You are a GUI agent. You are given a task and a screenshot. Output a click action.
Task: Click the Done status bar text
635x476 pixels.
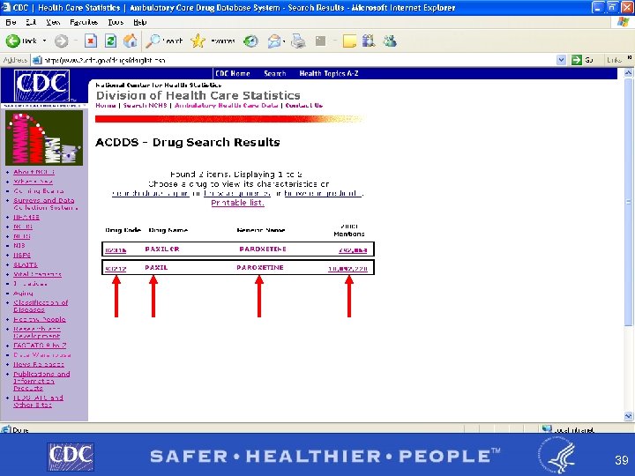(20, 429)
